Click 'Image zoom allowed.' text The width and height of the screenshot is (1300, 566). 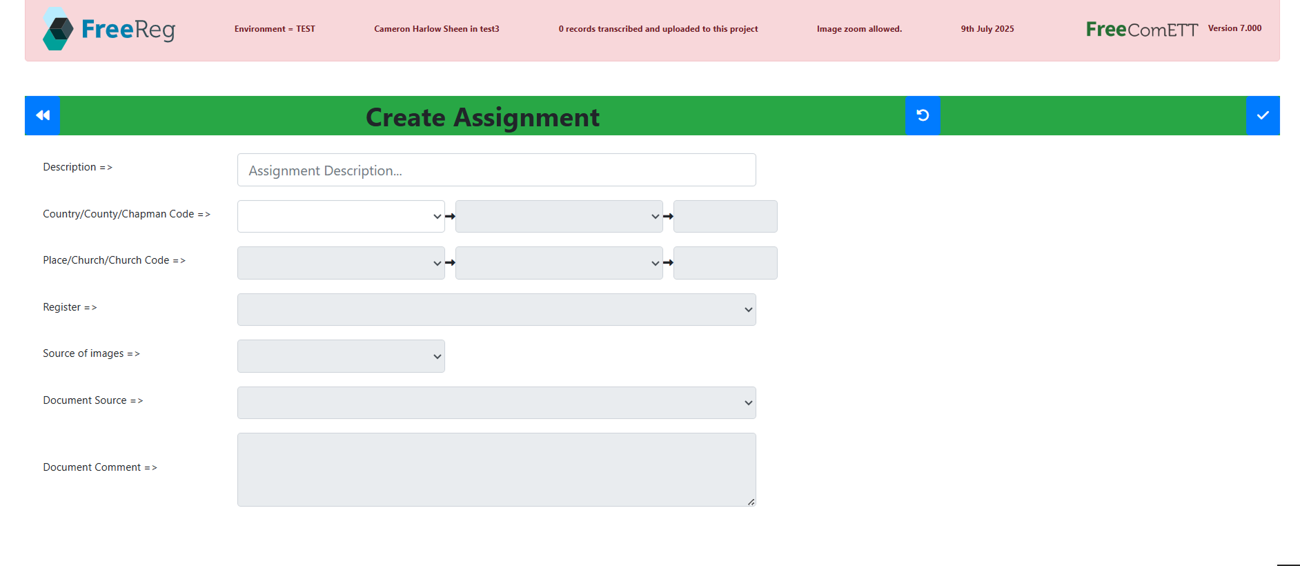click(x=859, y=29)
